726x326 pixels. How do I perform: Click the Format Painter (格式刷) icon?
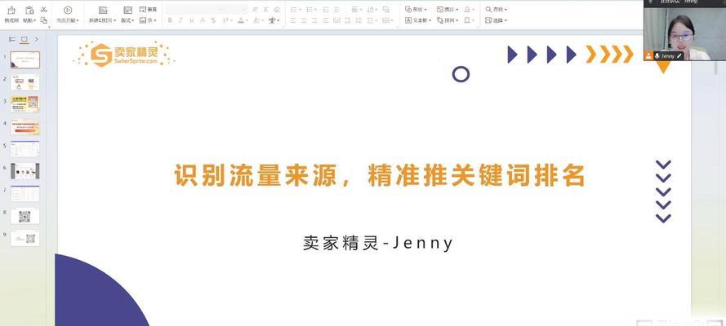tap(11, 10)
